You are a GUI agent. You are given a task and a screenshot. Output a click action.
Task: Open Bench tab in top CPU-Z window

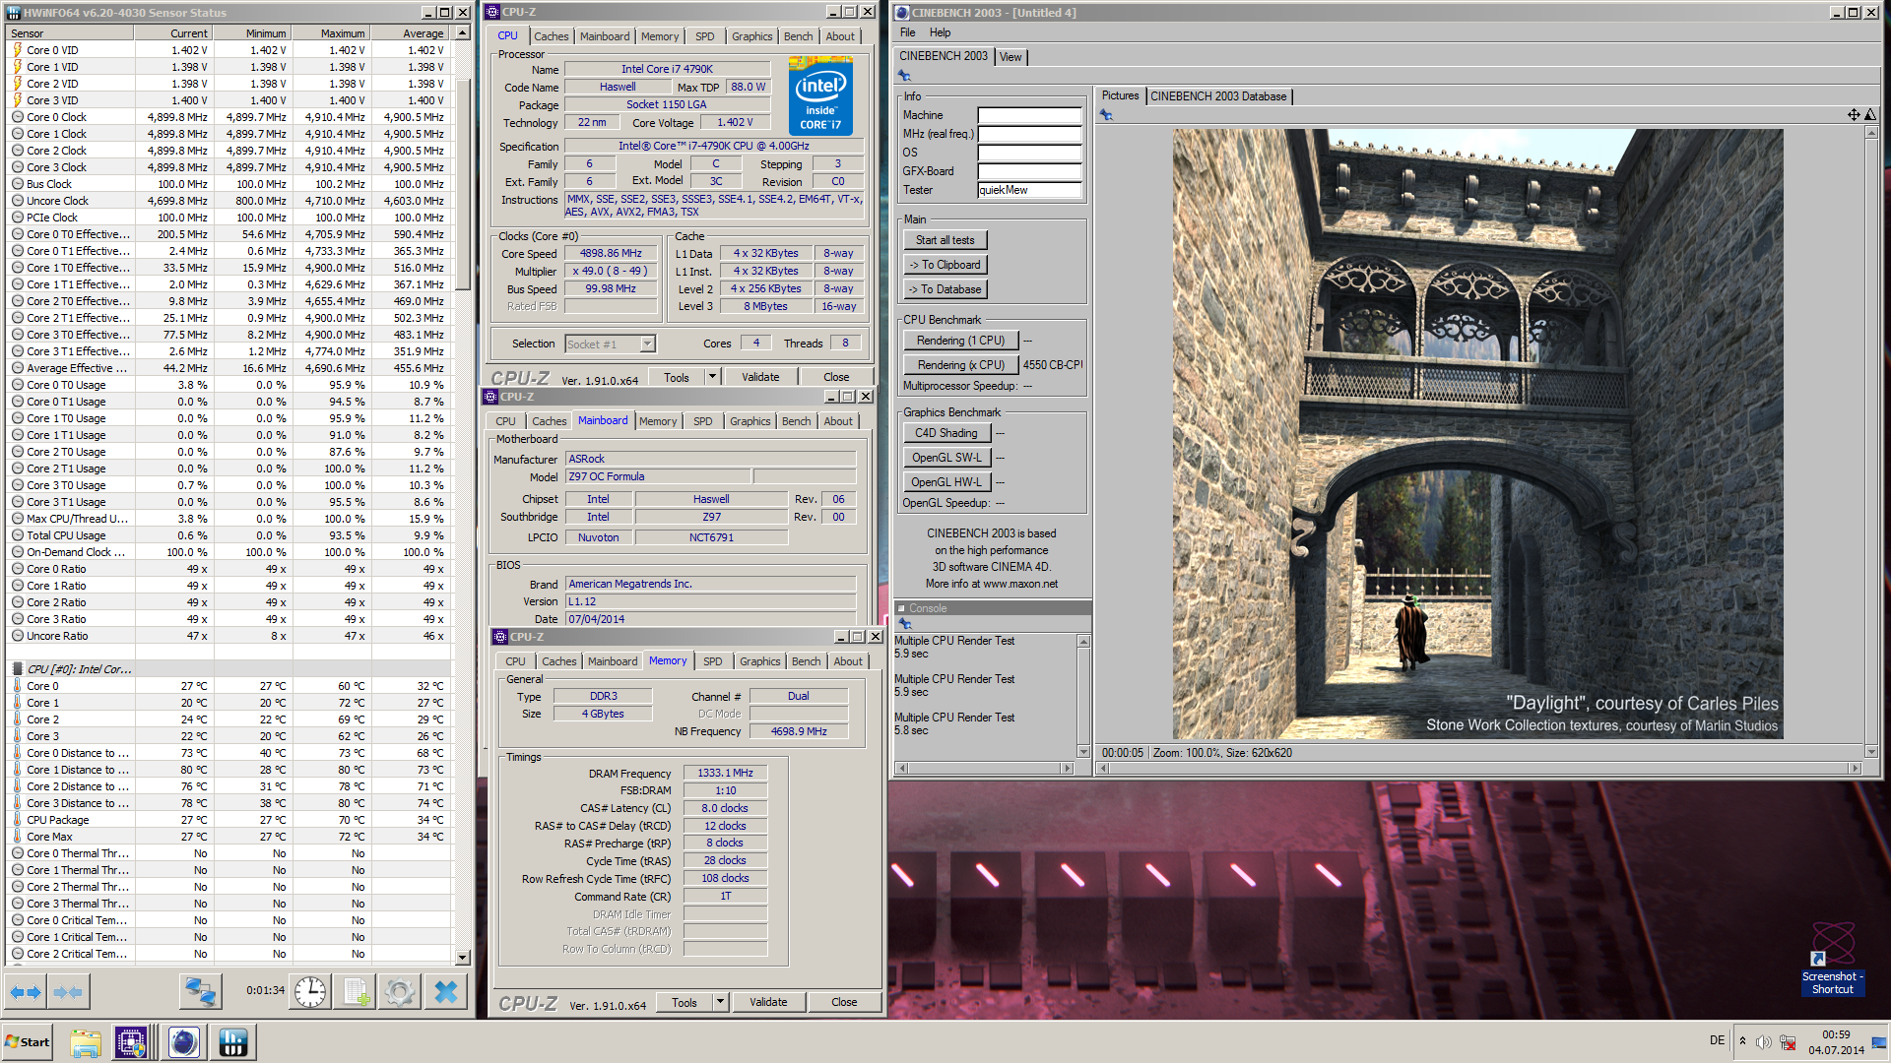[798, 36]
